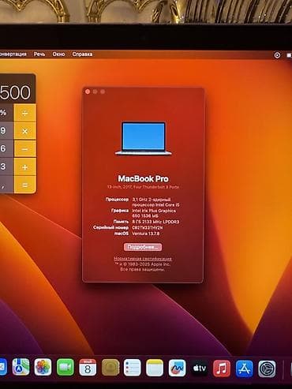Click the minus key in Calculator
This screenshot has width=292, height=389.
(24, 149)
